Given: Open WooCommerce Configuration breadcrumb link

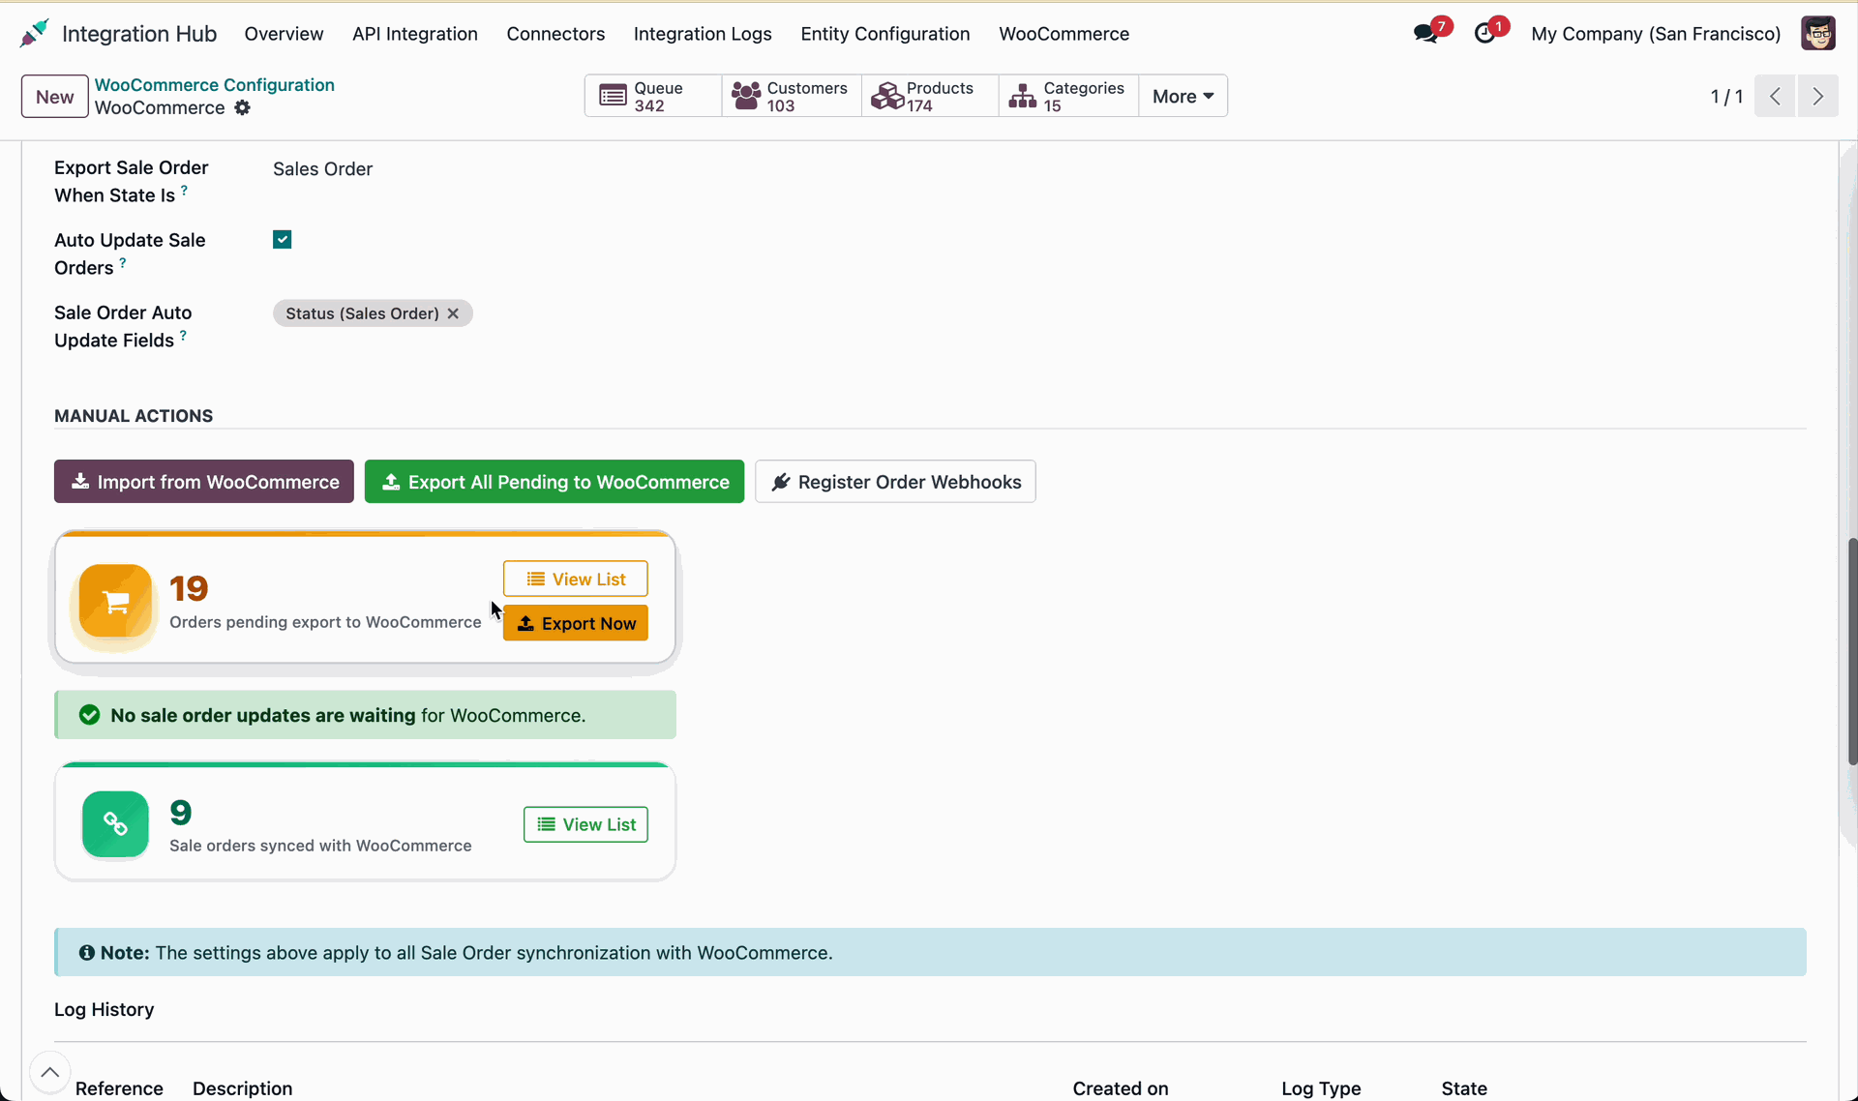Looking at the screenshot, I should coord(215,84).
